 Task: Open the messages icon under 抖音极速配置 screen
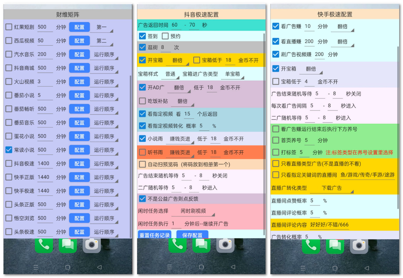coord(201,245)
